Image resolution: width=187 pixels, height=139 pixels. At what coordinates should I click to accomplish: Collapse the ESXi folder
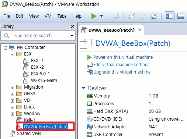coord(12,54)
